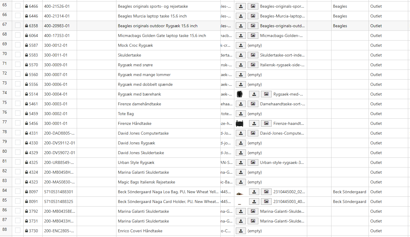Click the lock icon next to ID 5514
Image resolution: width=410 pixels, height=237 pixels.
pos(26,94)
